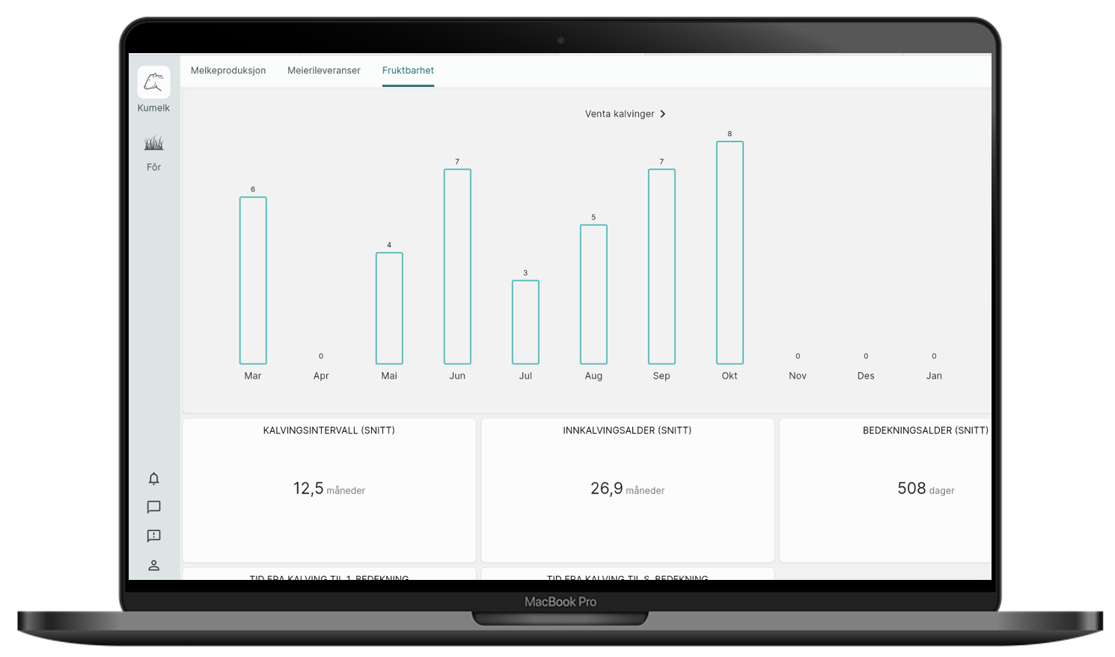The width and height of the screenshot is (1115, 657).
Task: Open the Venta kalvinger link
Action: click(620, 114)
